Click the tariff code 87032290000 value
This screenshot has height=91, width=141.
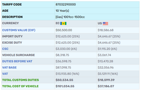[x=66, y=5]
